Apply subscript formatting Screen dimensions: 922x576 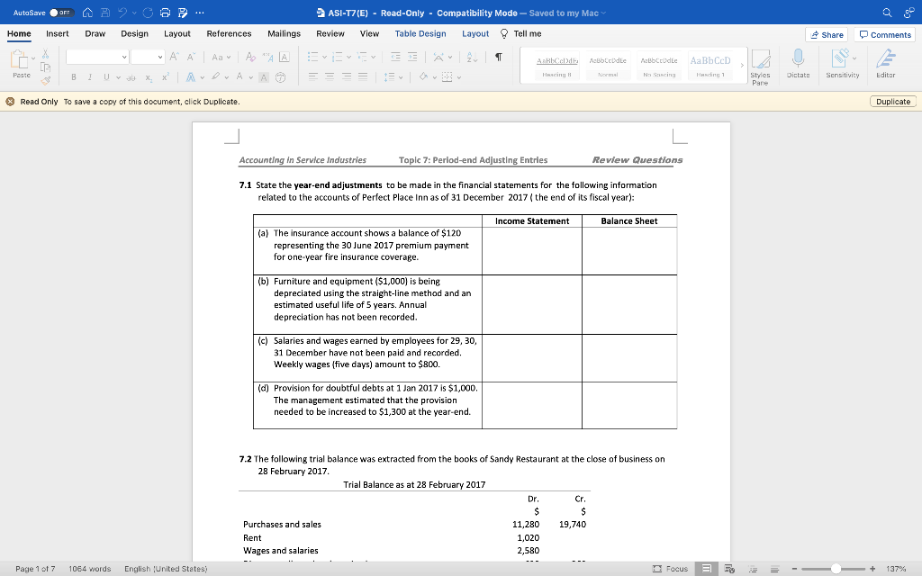(148, 78)
